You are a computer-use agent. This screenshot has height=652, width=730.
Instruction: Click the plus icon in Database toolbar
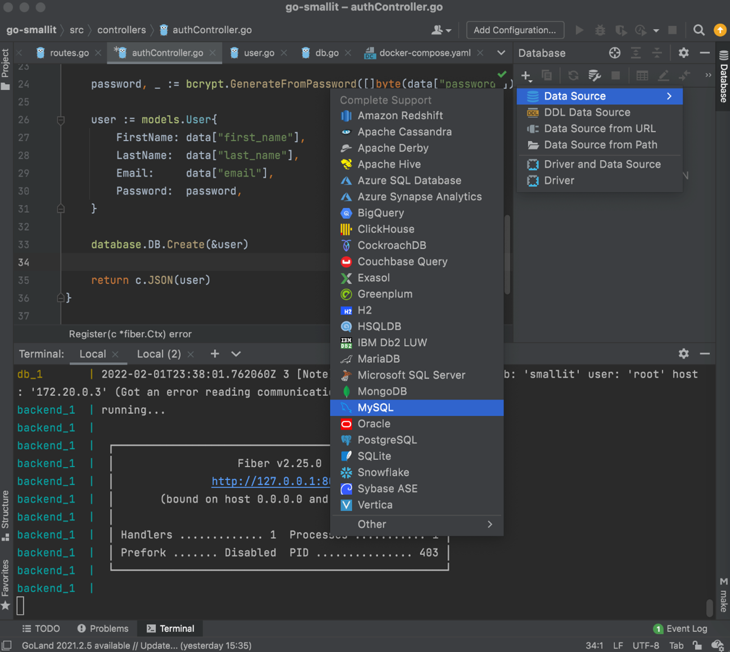tap(525, 75)
